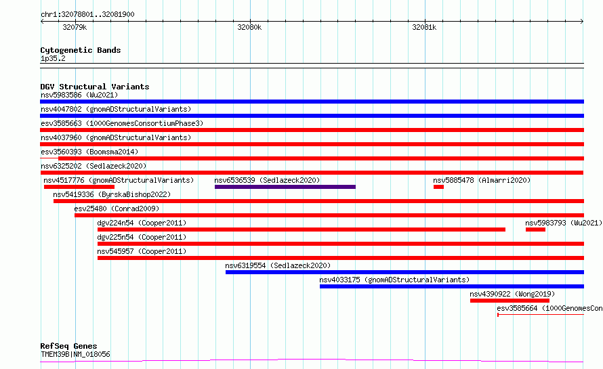603x369 pixels.
Task: Click the chr1:32078801..32081900 coordinates text
Action: pyautogui.click(x=87, y=15)
